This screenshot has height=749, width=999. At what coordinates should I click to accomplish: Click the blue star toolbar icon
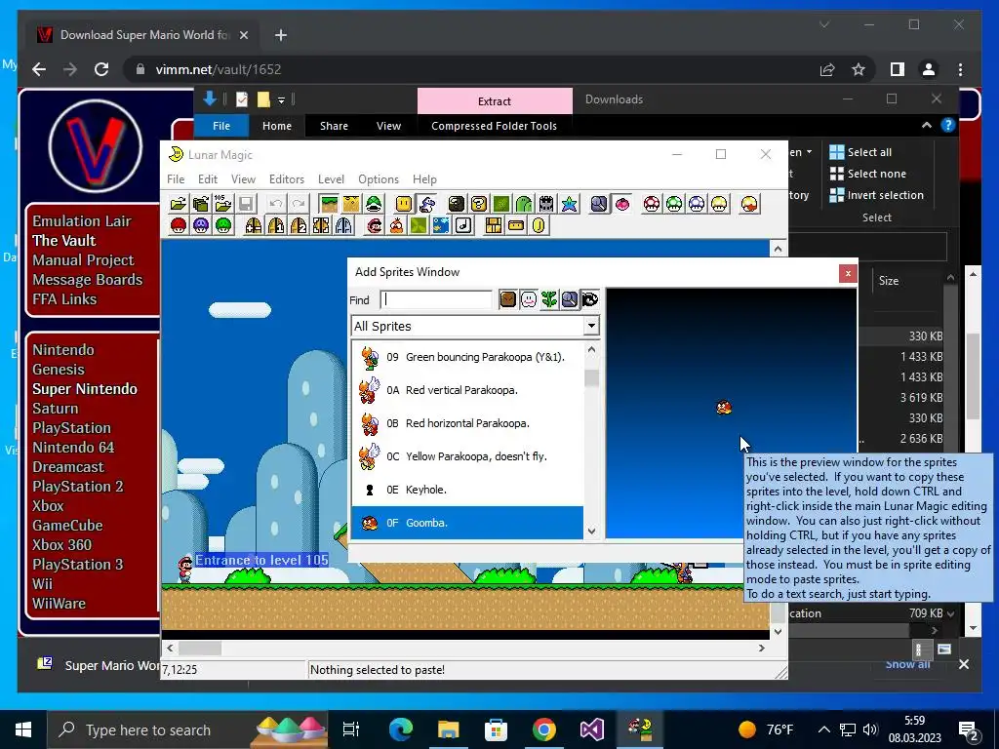[x=569, y=204]
